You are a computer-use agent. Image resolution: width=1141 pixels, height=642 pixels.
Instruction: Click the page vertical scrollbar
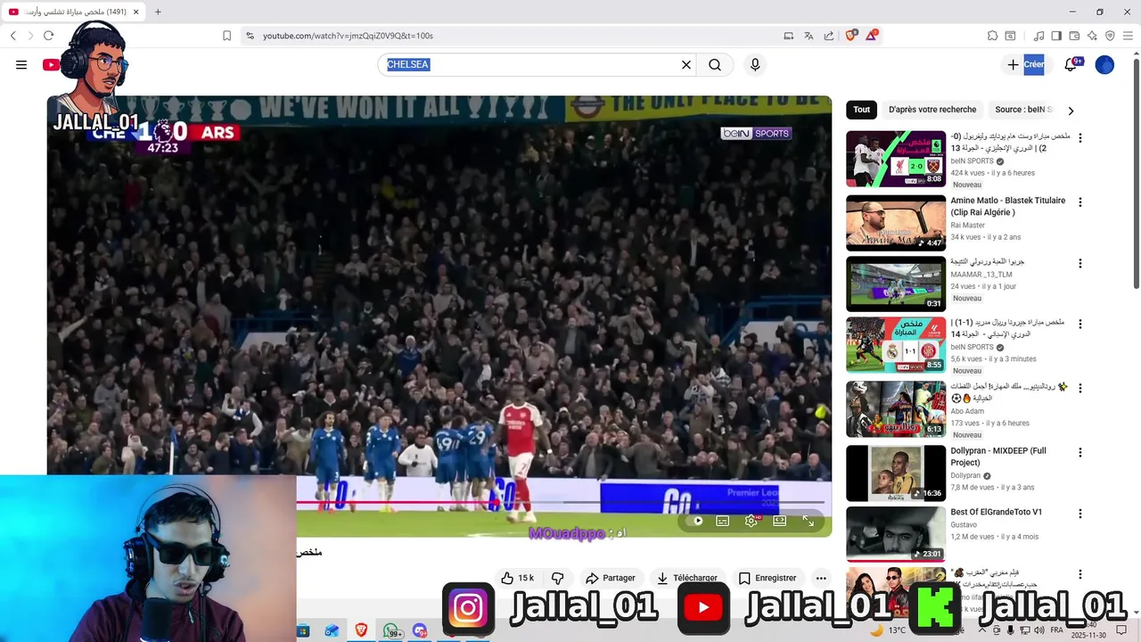[x=1136, y=172]
